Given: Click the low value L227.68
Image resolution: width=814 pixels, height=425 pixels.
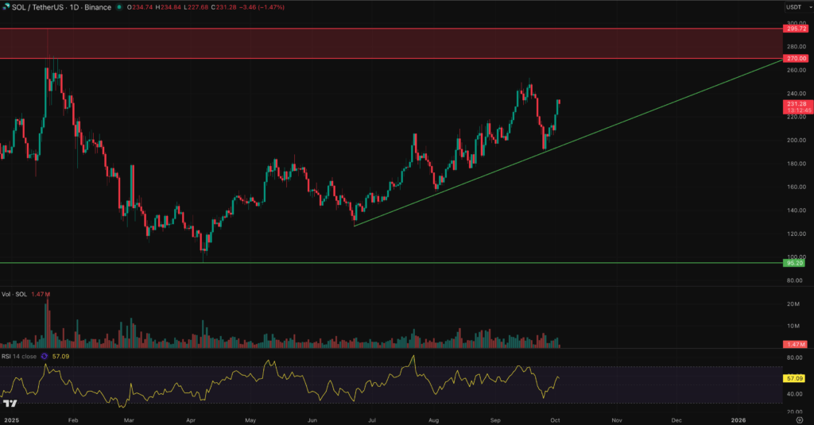Looking at the screenshot, I should pos(196,7).
